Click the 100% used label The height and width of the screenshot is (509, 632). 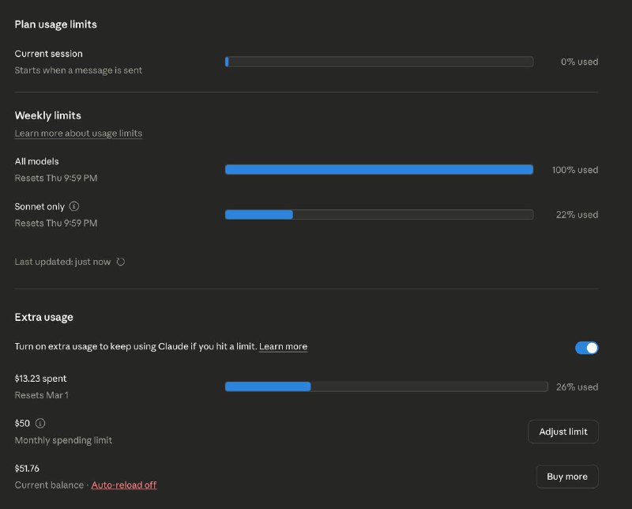point(574,170)
